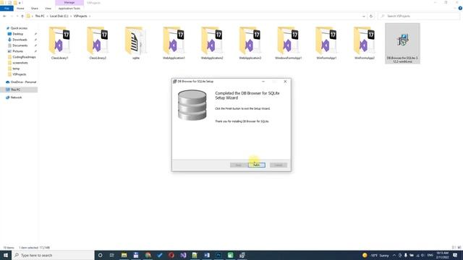Click the Finish button in setup wizard
Screen dimensions: 463x260
[257, 165]
